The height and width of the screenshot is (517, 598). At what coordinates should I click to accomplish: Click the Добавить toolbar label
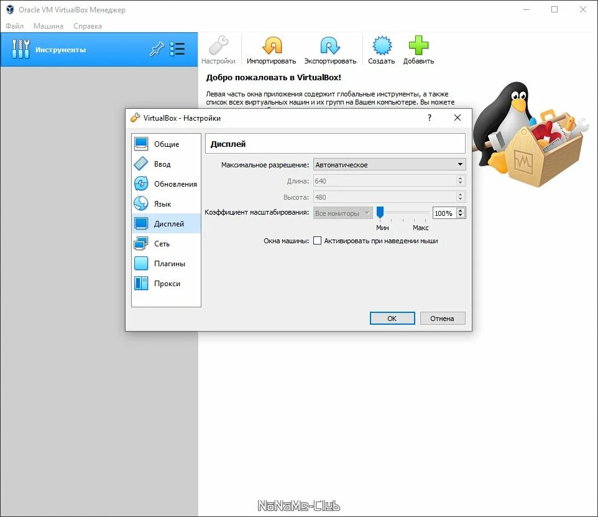coord(419,61)
